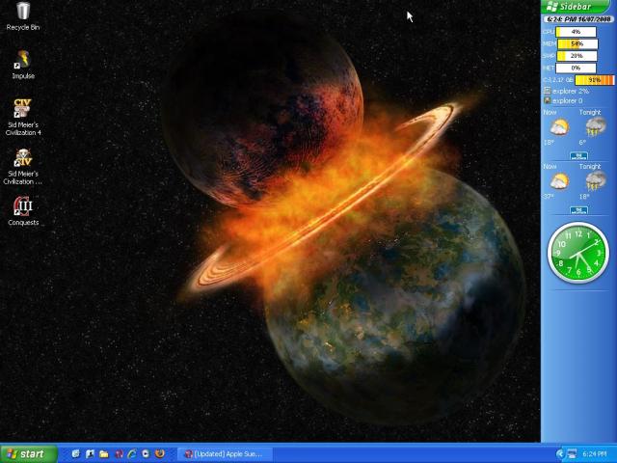Click the MEM usage bar
This screenshot has width=617, height=463.
[577, 43]
